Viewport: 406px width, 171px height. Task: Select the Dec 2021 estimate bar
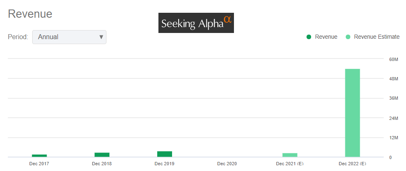point(290,155)
